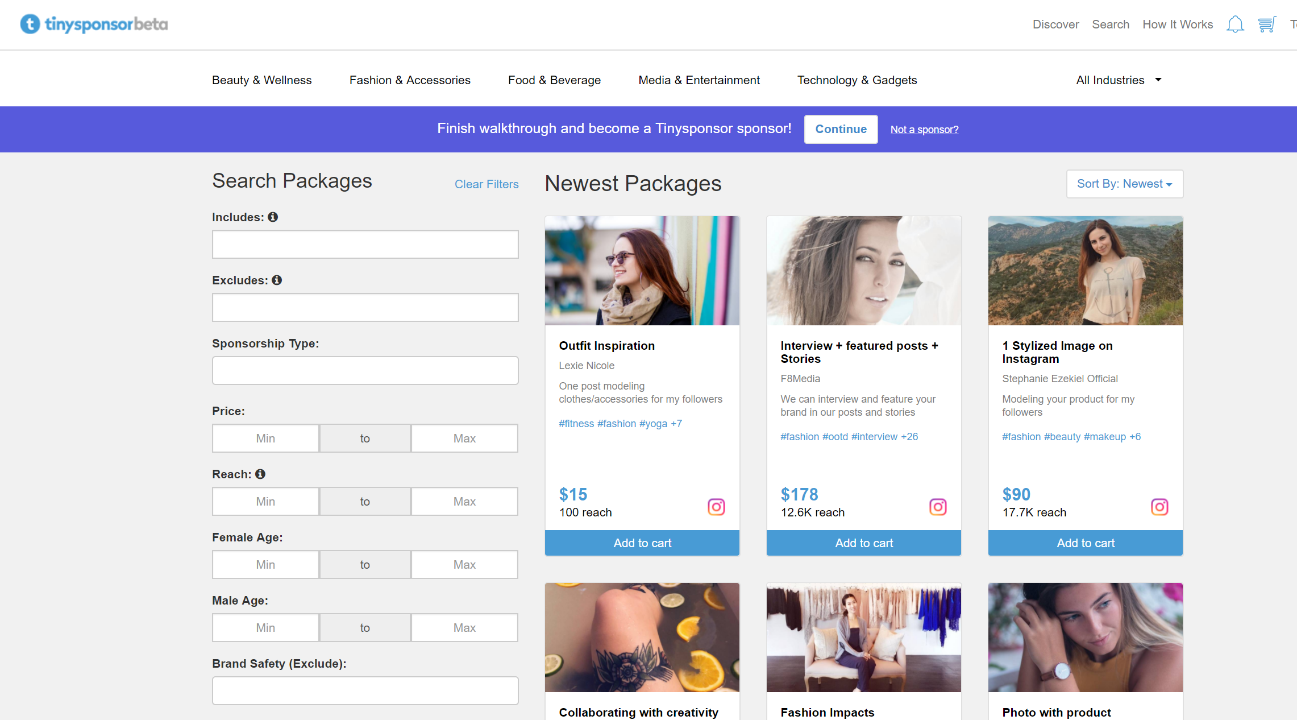Expand the All Industries dropdown

pyautogui.click(x=1119, y=80)
